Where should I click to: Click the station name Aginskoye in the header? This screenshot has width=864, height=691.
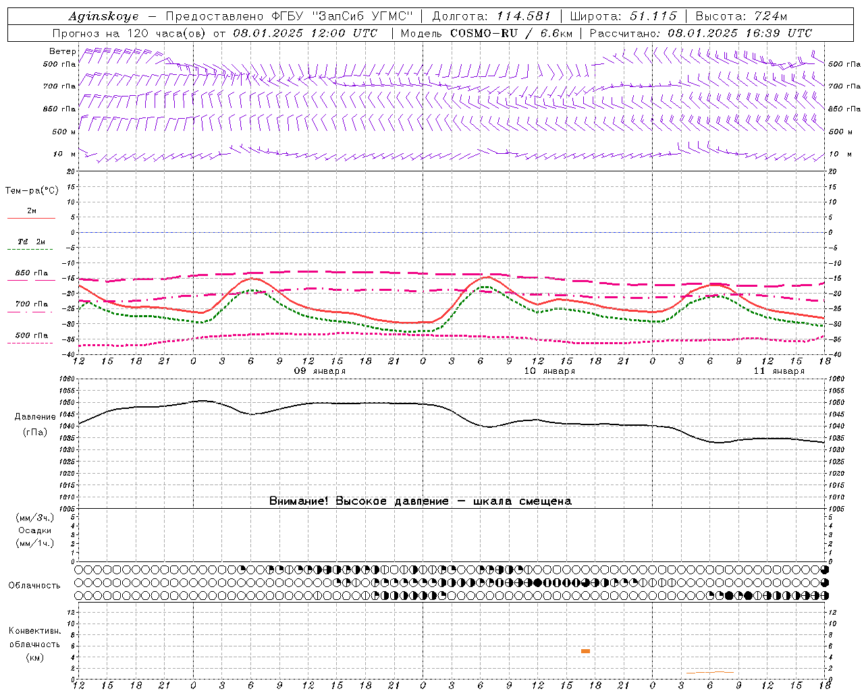point(103,16)
